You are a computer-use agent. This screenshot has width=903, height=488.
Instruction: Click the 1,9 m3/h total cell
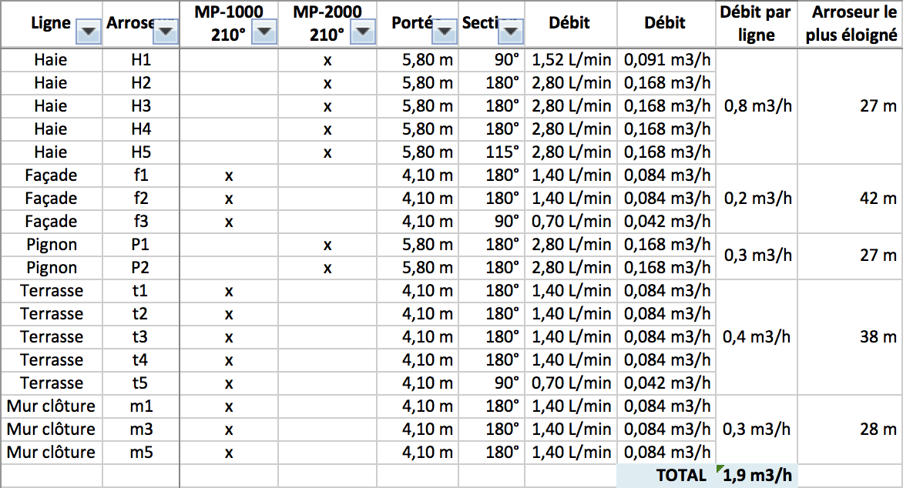(x=757, y=476)
